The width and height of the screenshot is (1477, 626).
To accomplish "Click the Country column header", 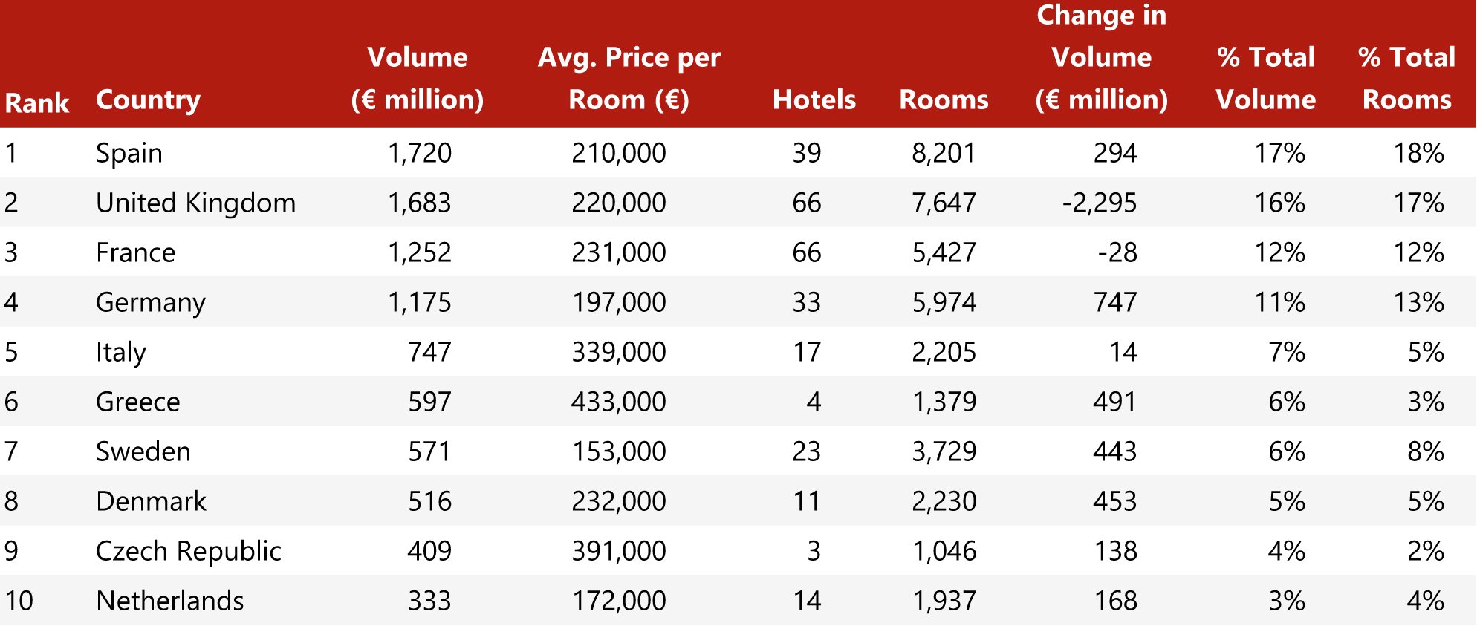I will click(x=148, y=100).
